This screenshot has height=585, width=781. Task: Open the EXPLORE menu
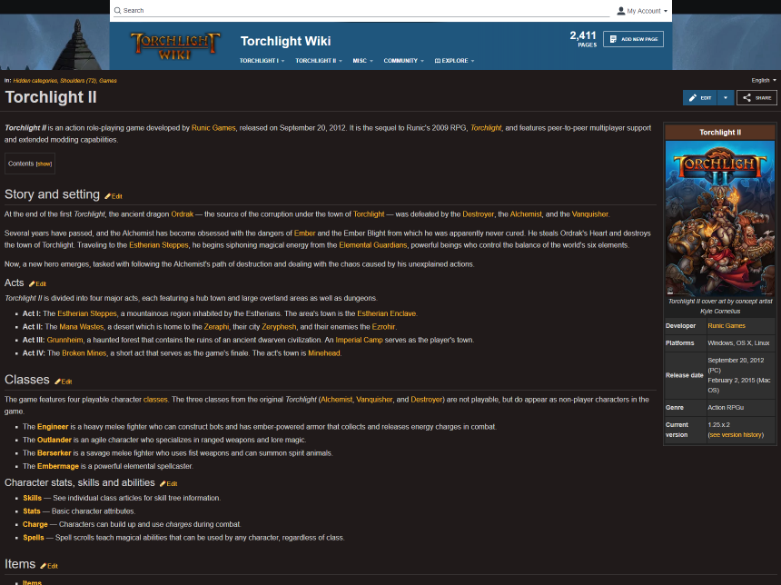point(454,61)
